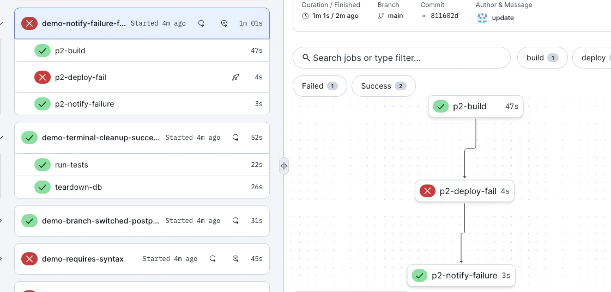Click rerun icon on demo-notify-failure workflow
The image size is (611, 292).
(201, 23)
